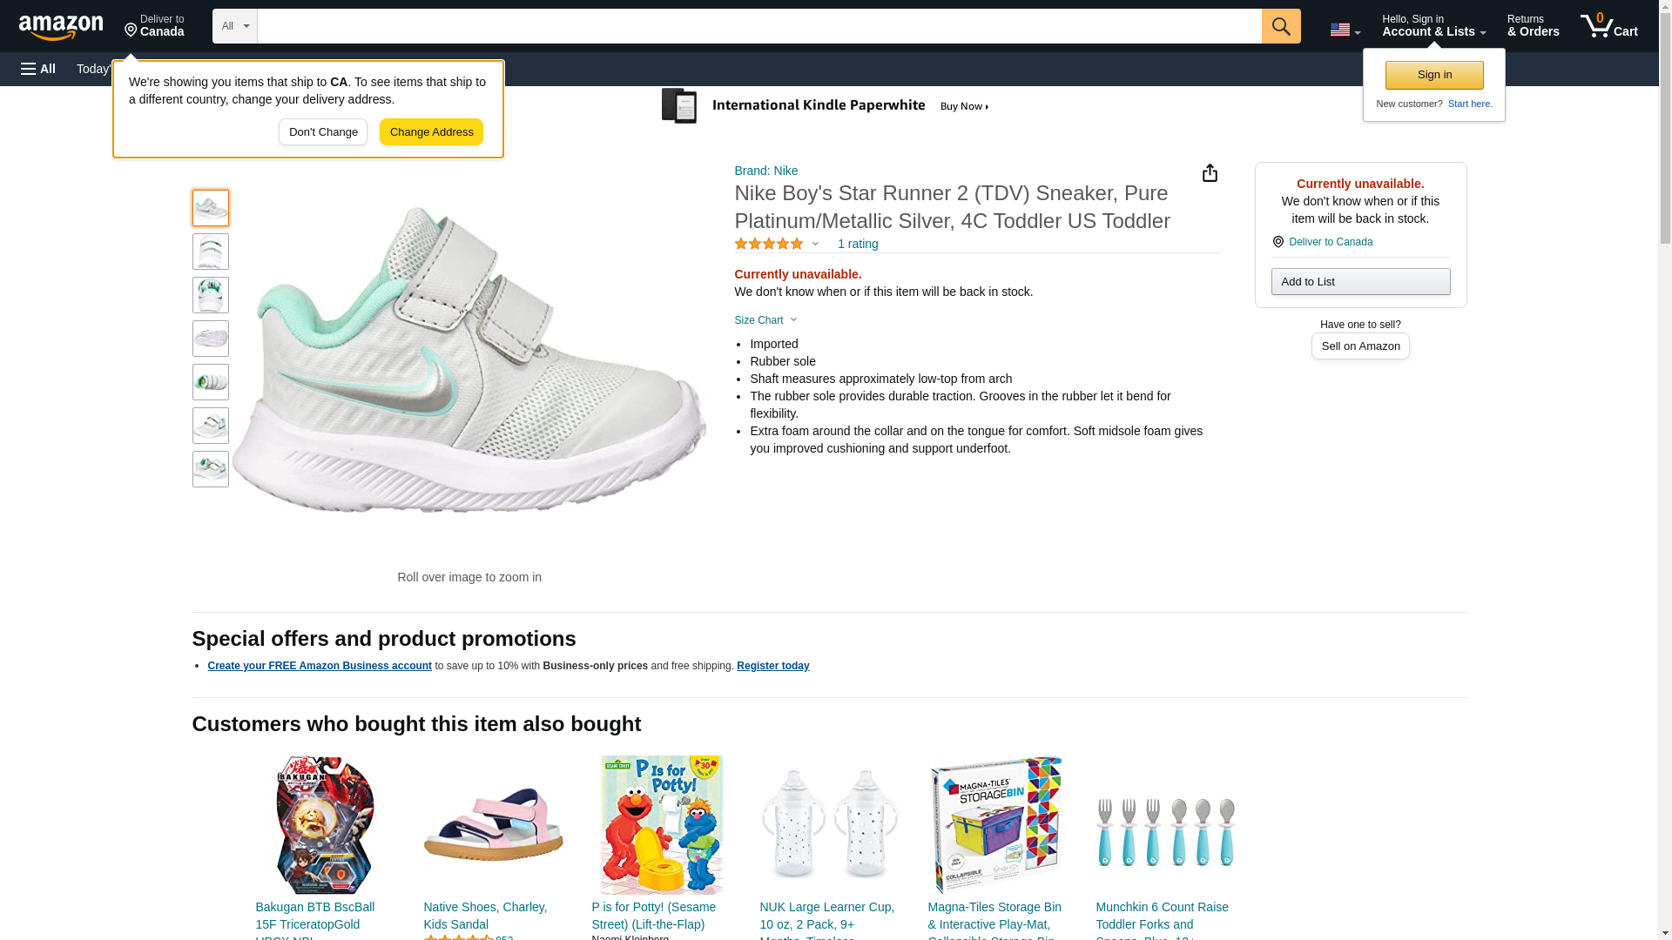Open Account & Lists dropdown menu
1672x940 pixels.
[1433, 26]
